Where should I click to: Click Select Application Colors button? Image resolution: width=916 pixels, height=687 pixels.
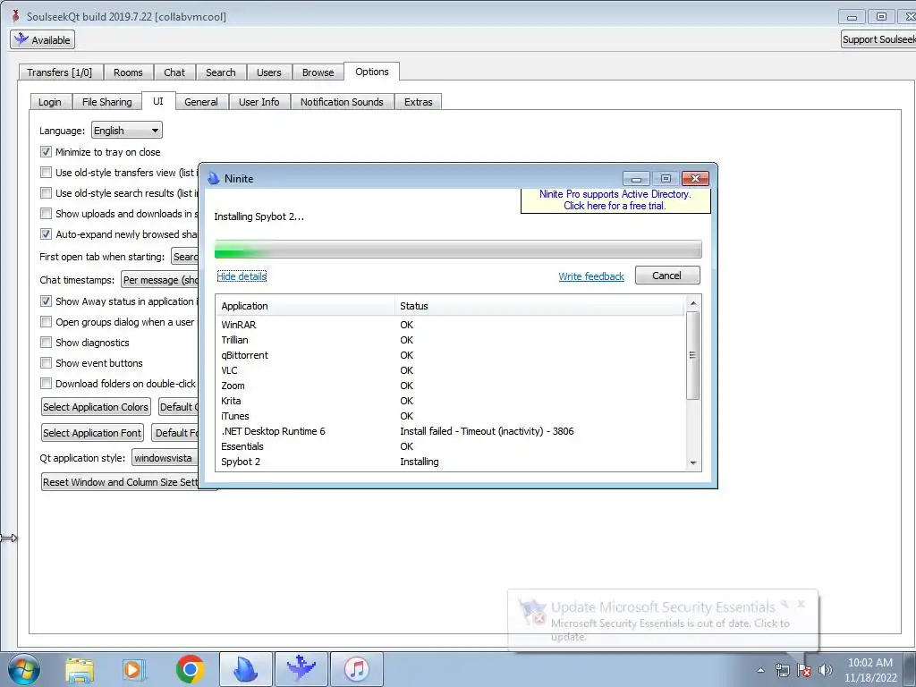point(96,407)
